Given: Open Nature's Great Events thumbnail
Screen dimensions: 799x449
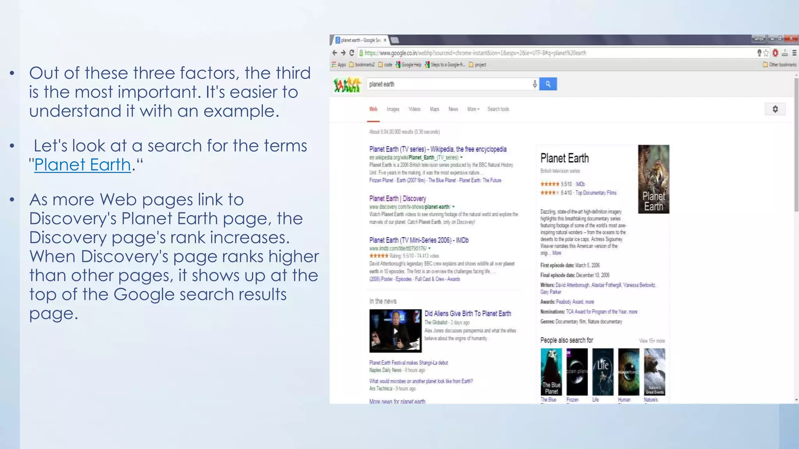Looking at the screenshot, I should [654, 372].
